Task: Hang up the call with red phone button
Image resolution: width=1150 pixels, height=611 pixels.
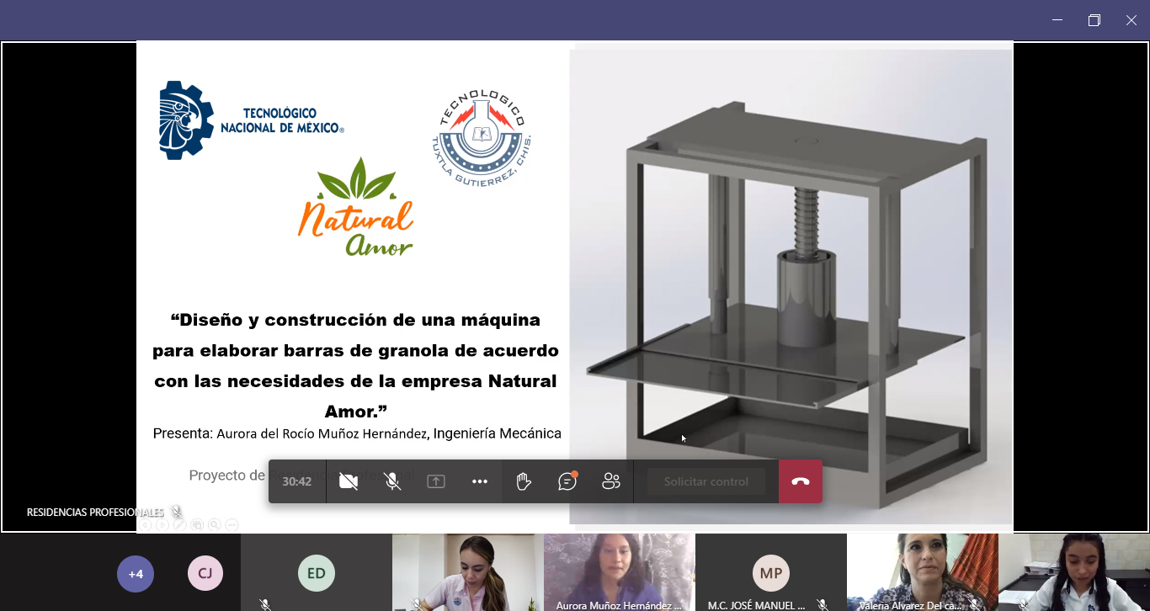Action: pyautogui.click(x=801, y=481)
